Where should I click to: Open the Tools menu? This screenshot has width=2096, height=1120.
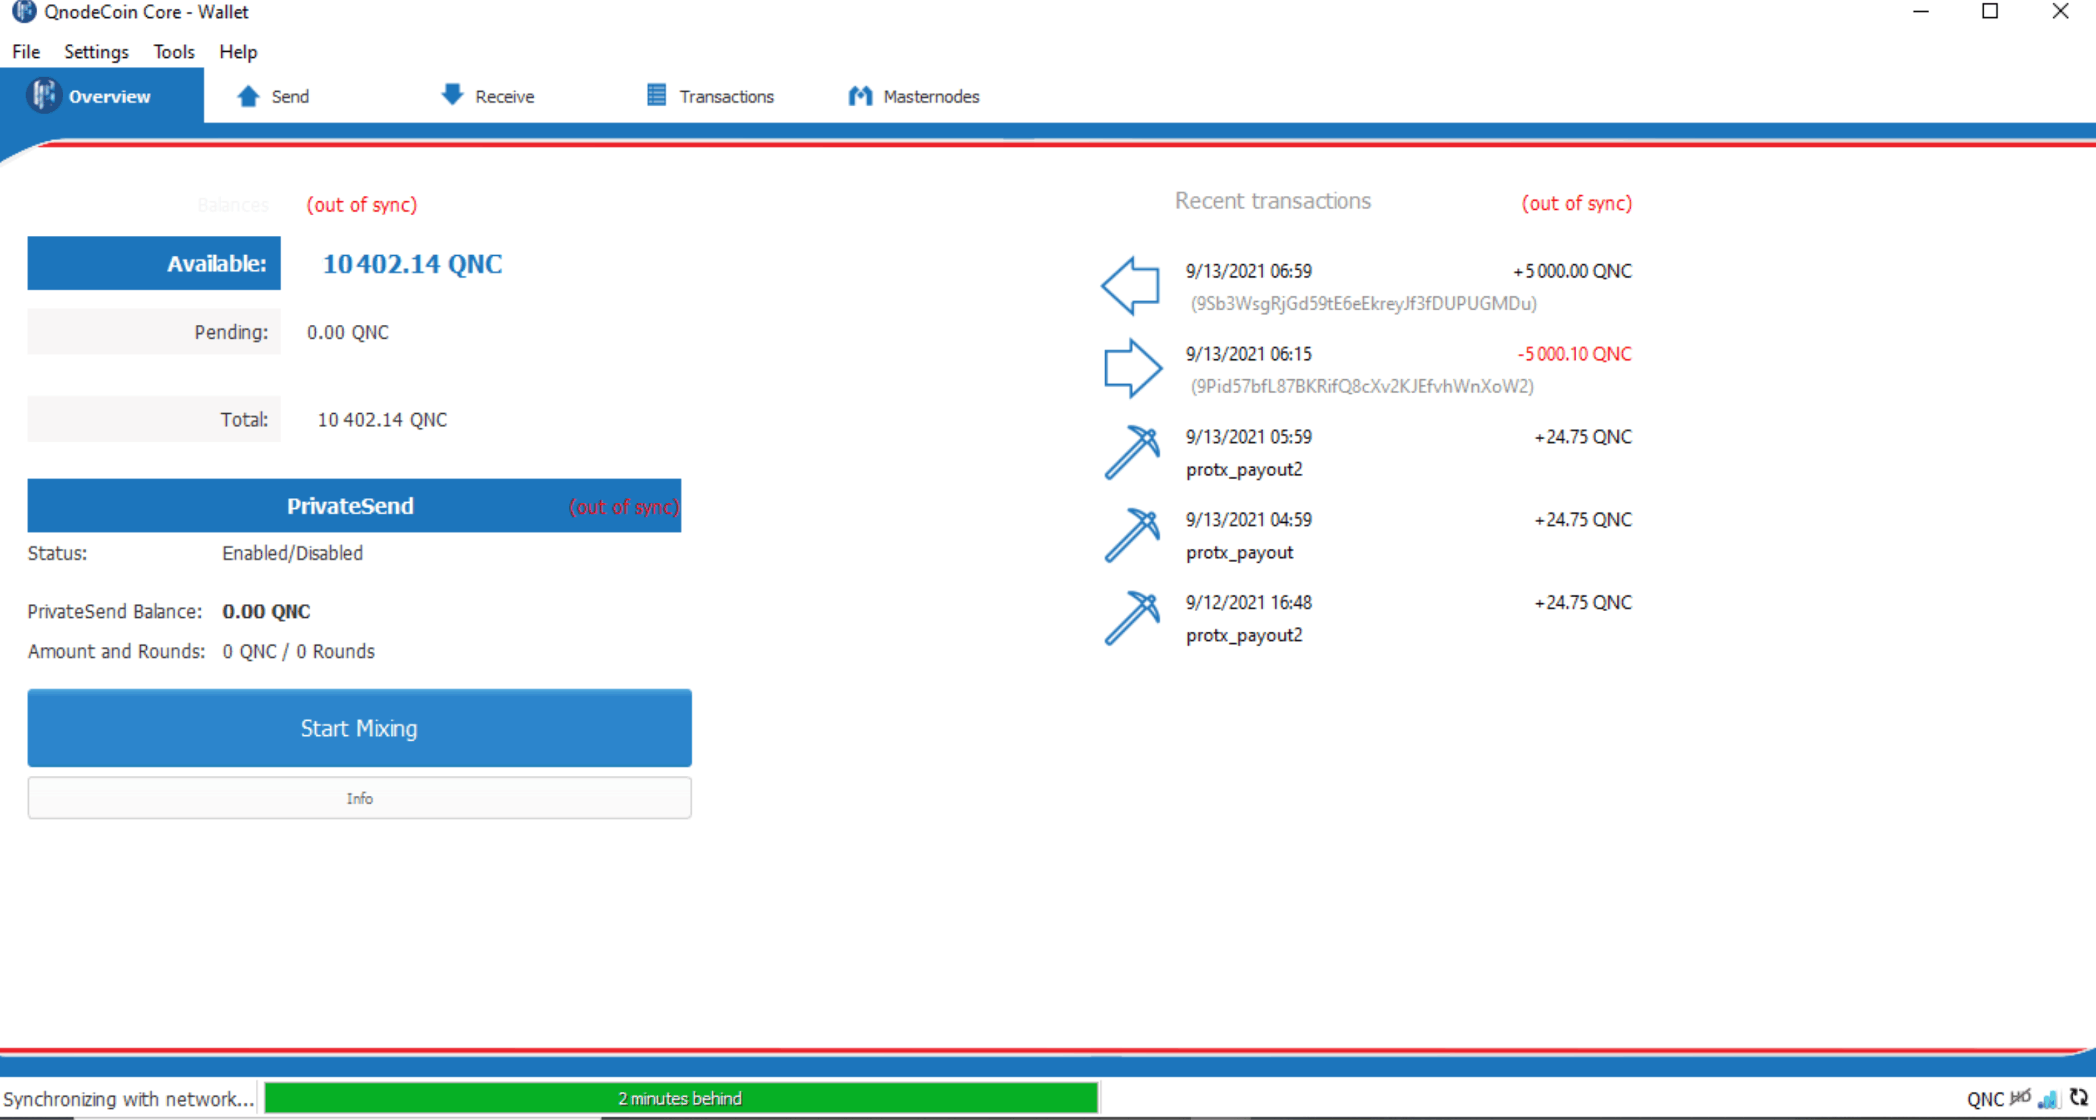coord(173,51)
